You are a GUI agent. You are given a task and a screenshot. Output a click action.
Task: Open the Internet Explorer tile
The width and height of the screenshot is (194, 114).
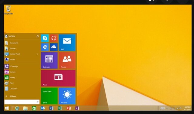coord(45,47)
